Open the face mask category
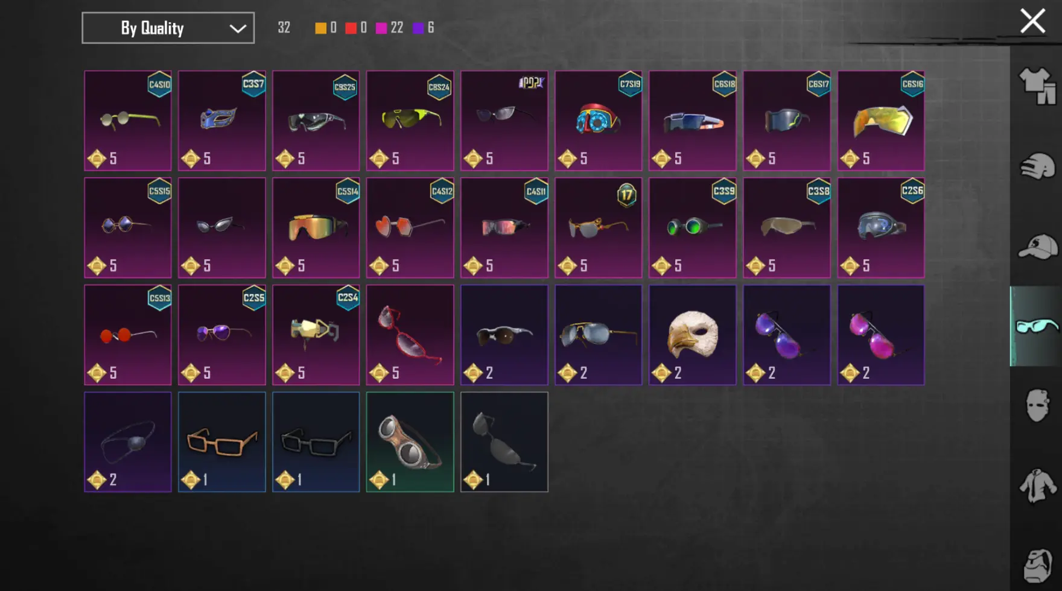The width and height of the screenshot is (1062, 591). tap(1037, 405)
